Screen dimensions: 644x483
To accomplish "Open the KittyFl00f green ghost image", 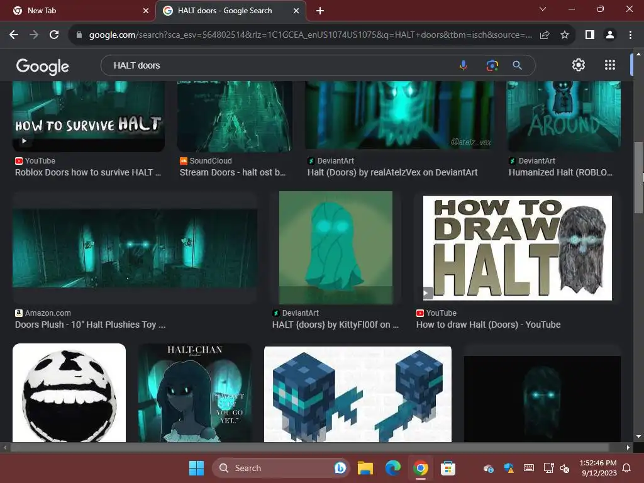I will pyautogui.click(x=336, y=248).
